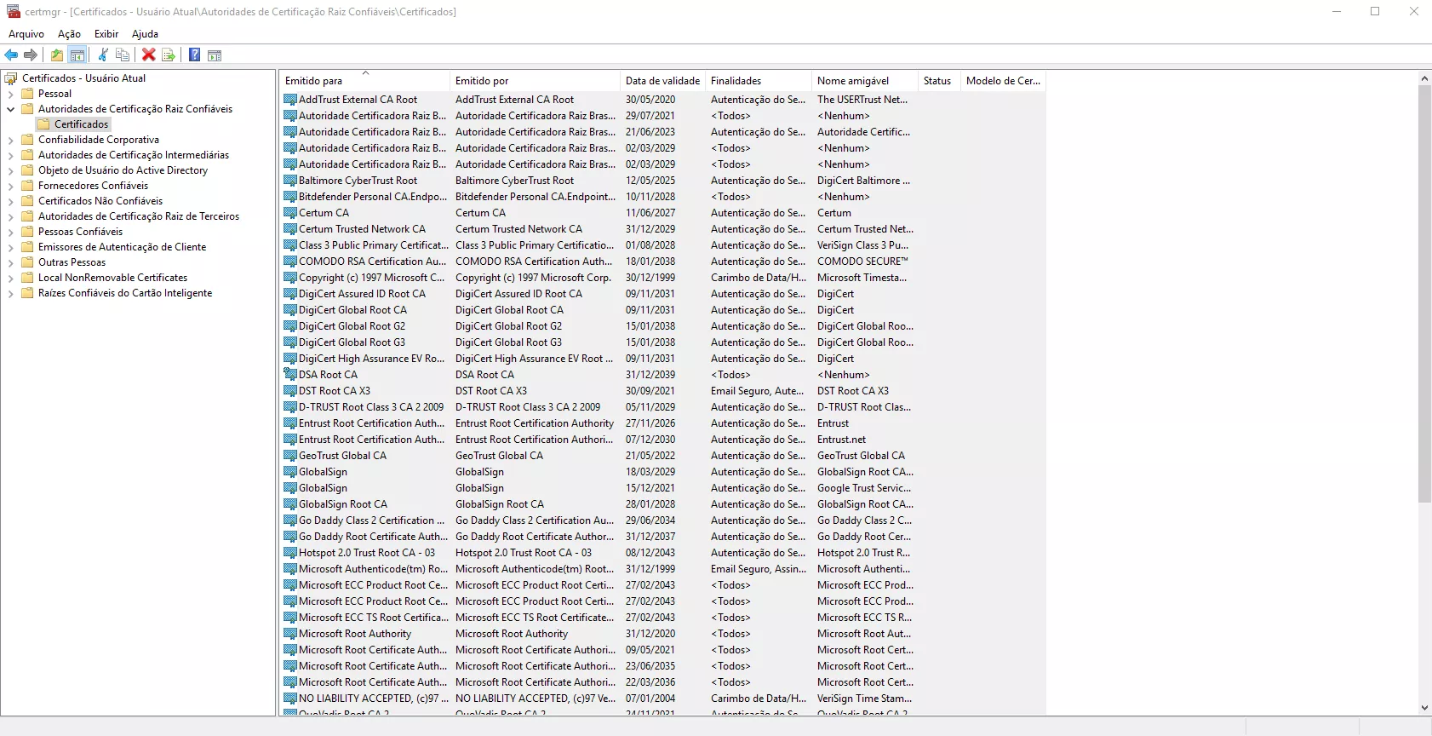The image size is (1432, 736).
Task: Select Local NonRemovable Certificates folder
Action: pyautogui.click(x=112, y=278)
